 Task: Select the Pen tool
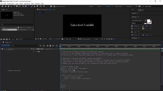[x=26, y=6]
